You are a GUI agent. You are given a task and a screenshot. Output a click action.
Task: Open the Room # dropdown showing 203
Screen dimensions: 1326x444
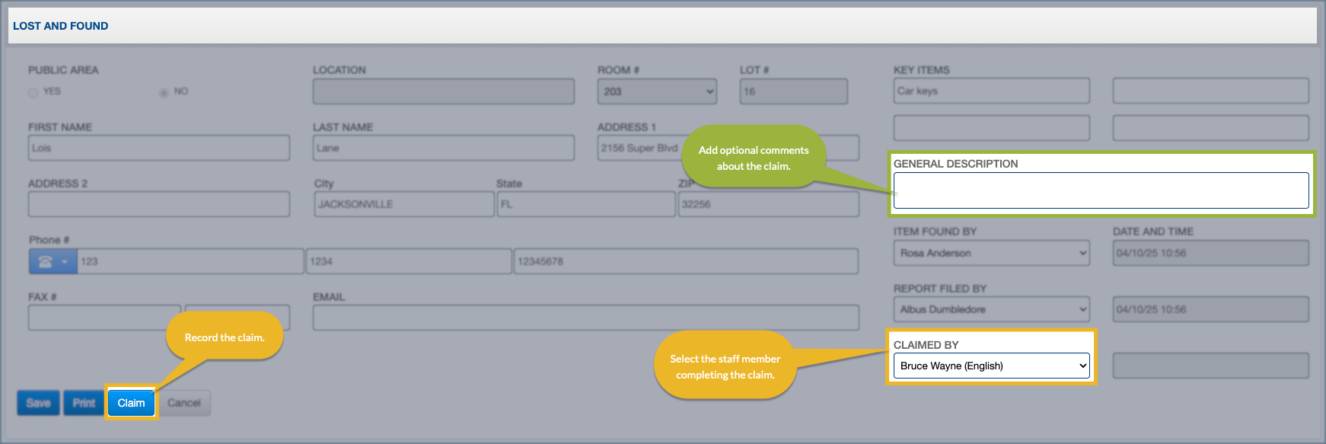click(656, 91)
